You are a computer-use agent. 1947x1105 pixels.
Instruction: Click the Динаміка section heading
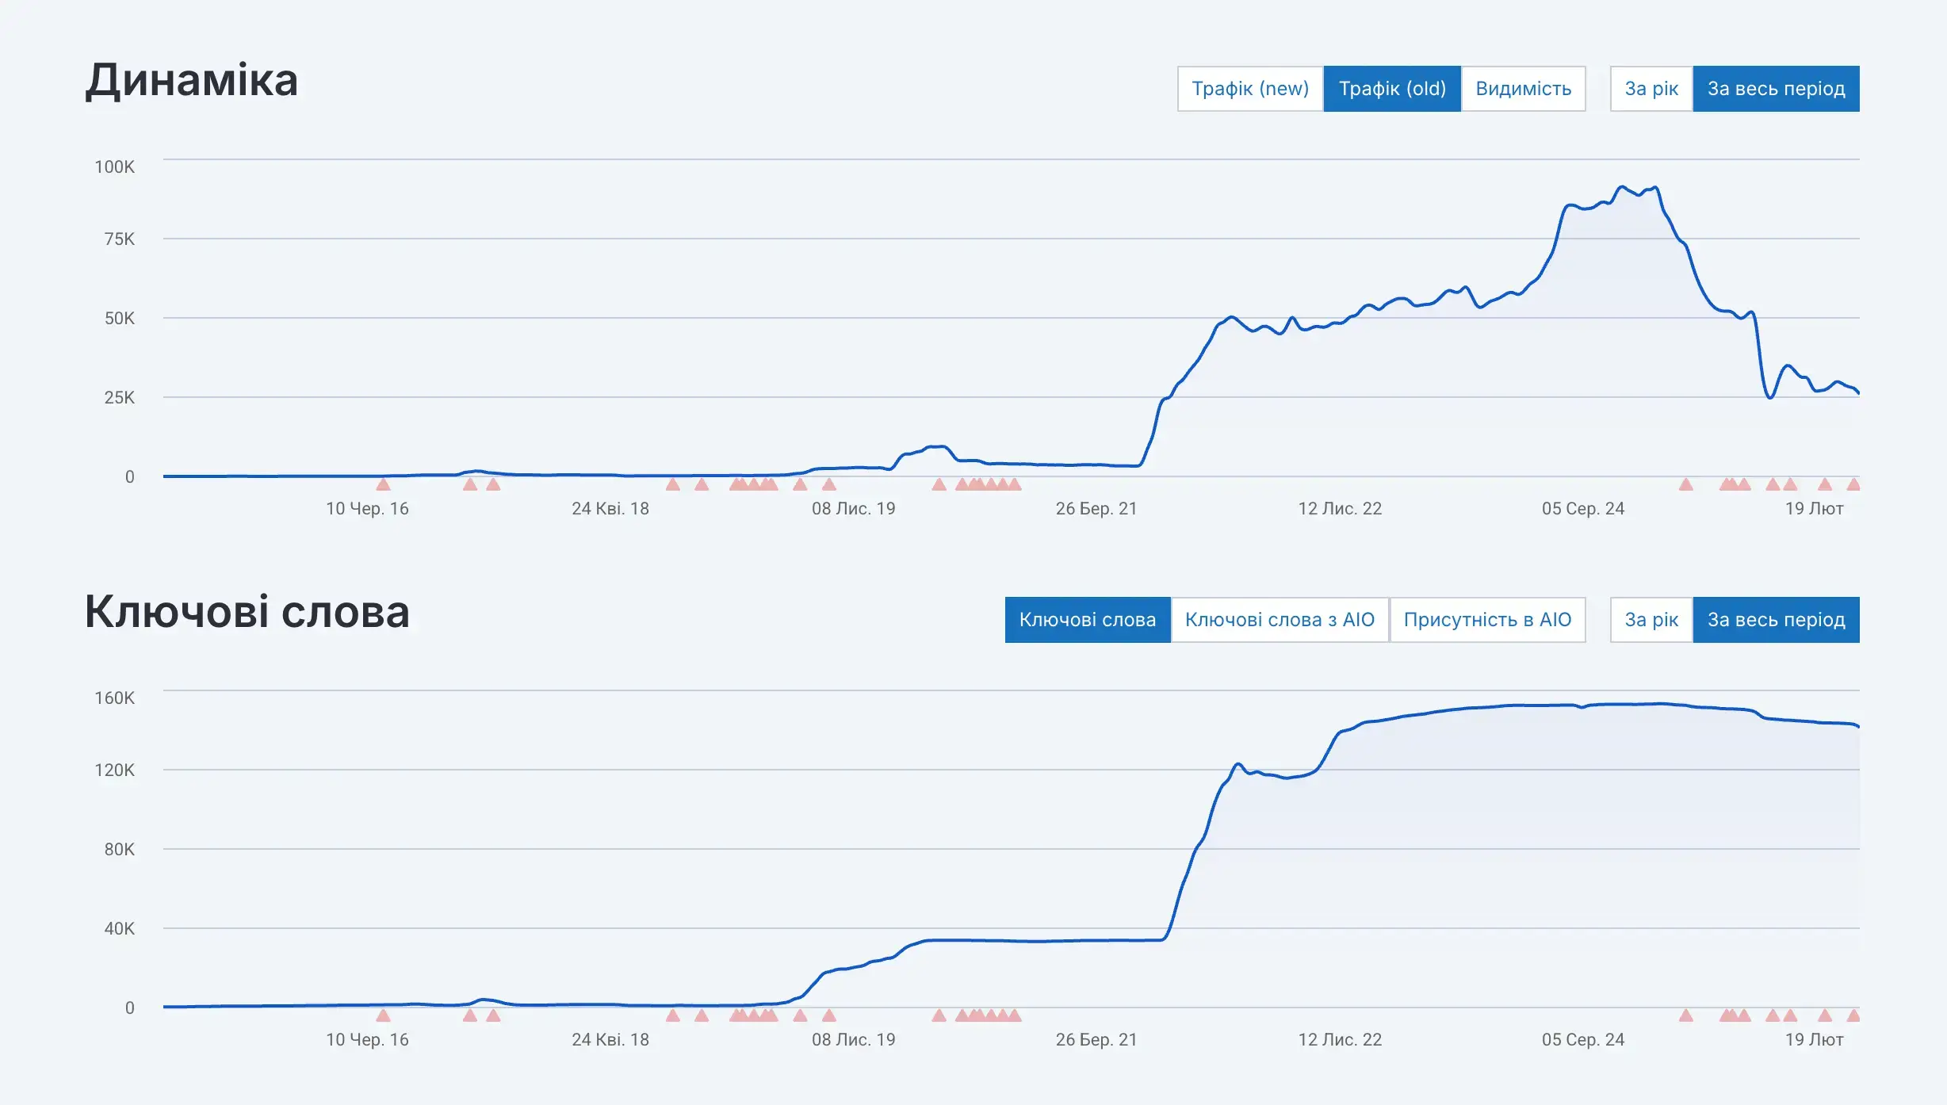coord(192,81)
